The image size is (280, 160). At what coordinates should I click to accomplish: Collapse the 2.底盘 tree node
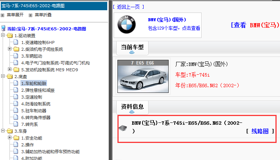pyautogui.click(x=3, y=76)
